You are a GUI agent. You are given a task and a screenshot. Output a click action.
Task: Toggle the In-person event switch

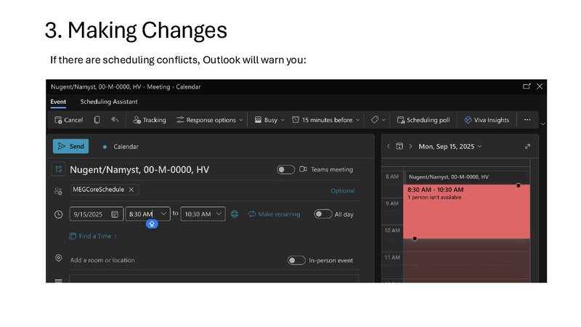pos(296,260)
